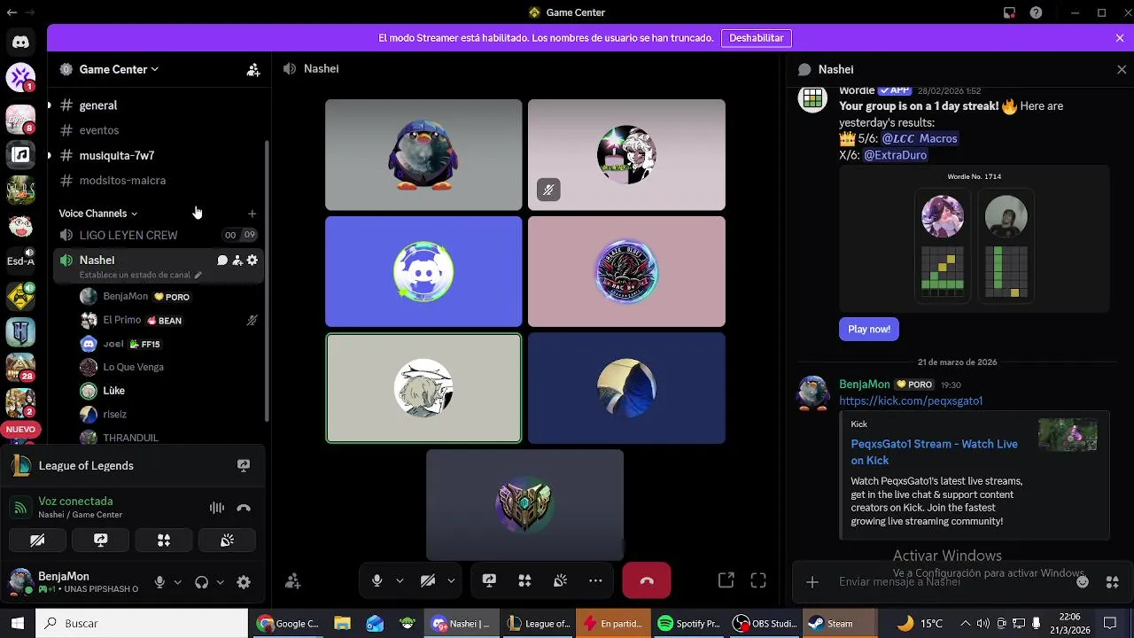Open the Esd-A server in sidebar

click(x=20, y=261)
